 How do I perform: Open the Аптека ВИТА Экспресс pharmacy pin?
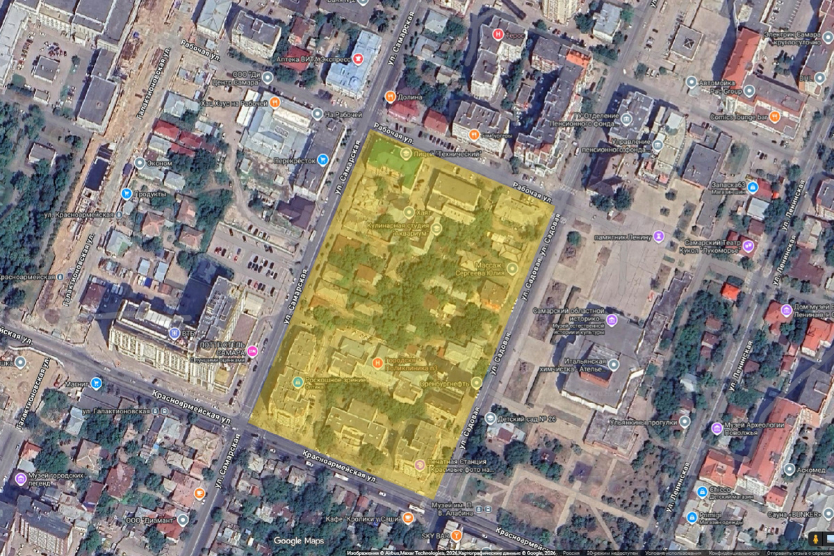point(359,58)
